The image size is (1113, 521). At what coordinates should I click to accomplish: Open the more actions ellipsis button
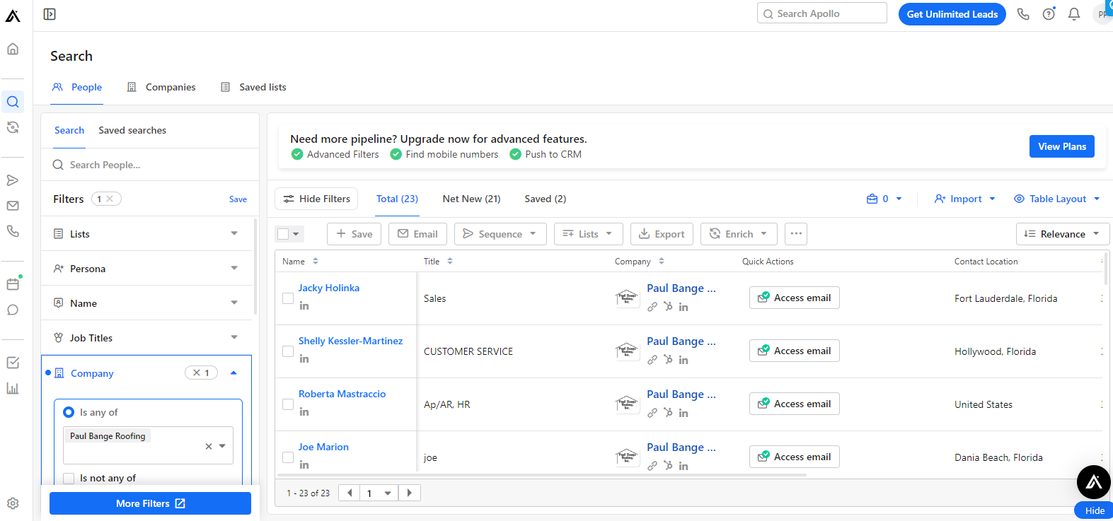tap(796, 234)
